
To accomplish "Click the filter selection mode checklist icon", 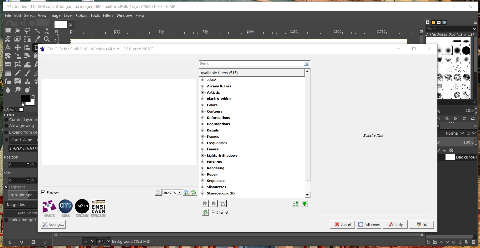I will click(x=295, y=204).
